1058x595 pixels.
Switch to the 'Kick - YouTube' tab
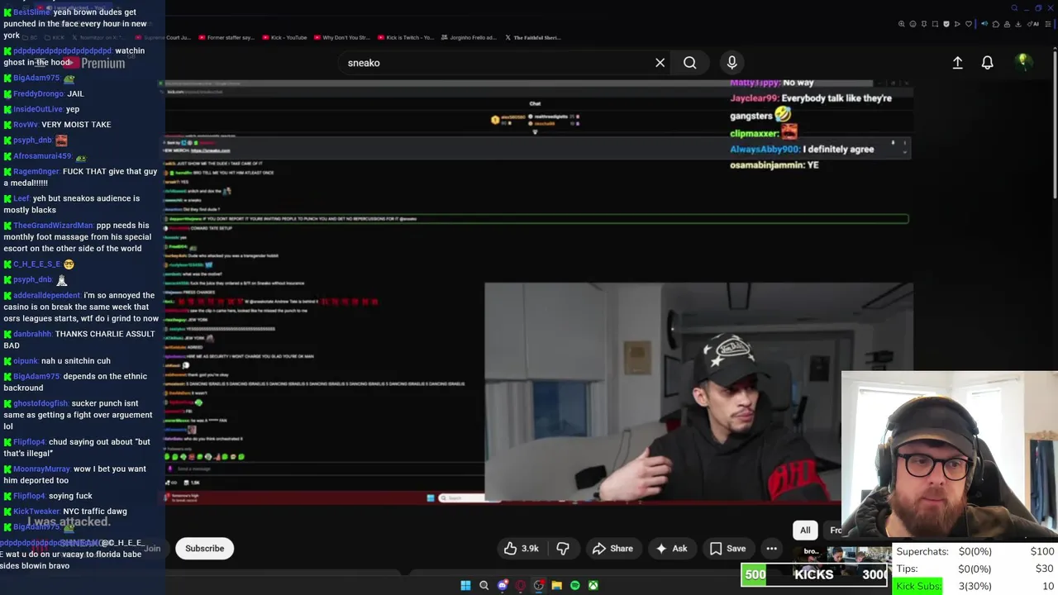[x=285, y=37]
